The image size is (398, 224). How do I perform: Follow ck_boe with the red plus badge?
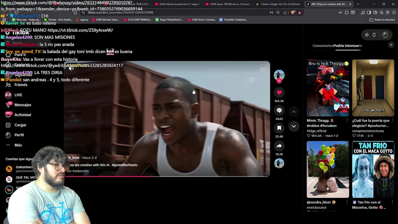pos(279,81)
